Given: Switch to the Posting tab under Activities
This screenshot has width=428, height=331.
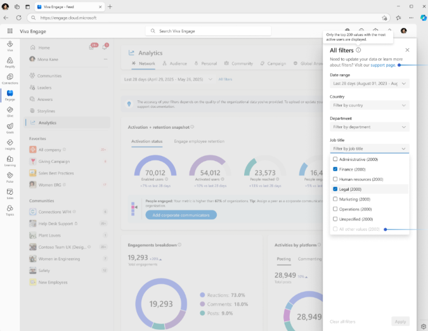Looking at the screenshot, I should point(283,259).
